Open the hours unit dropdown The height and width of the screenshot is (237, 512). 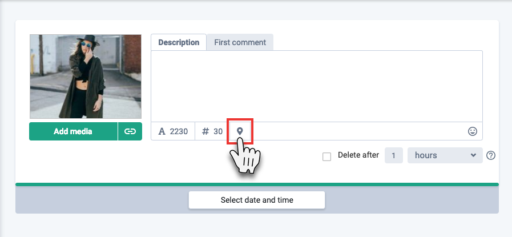445,155
